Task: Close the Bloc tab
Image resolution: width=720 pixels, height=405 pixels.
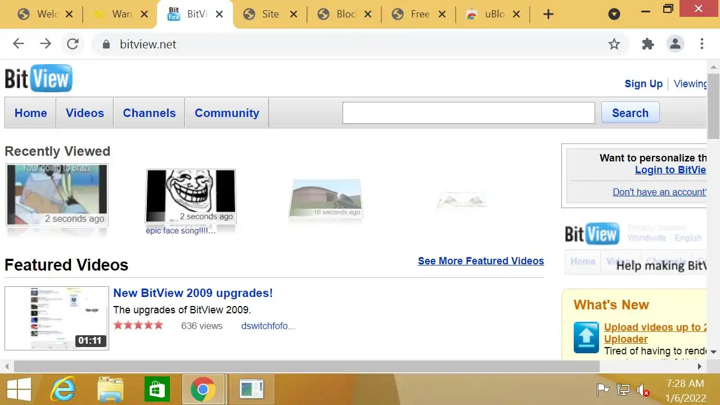Action: tap(368, 15)
